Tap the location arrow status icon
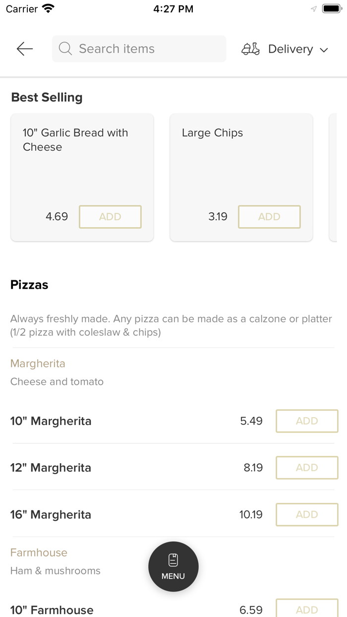Screen dimensions: 347x617 pyautogui.click(x=313, y=9)
